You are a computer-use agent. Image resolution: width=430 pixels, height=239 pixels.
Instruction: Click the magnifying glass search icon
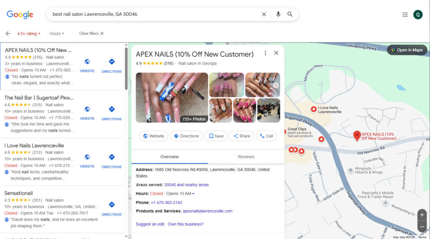[290, 14]
